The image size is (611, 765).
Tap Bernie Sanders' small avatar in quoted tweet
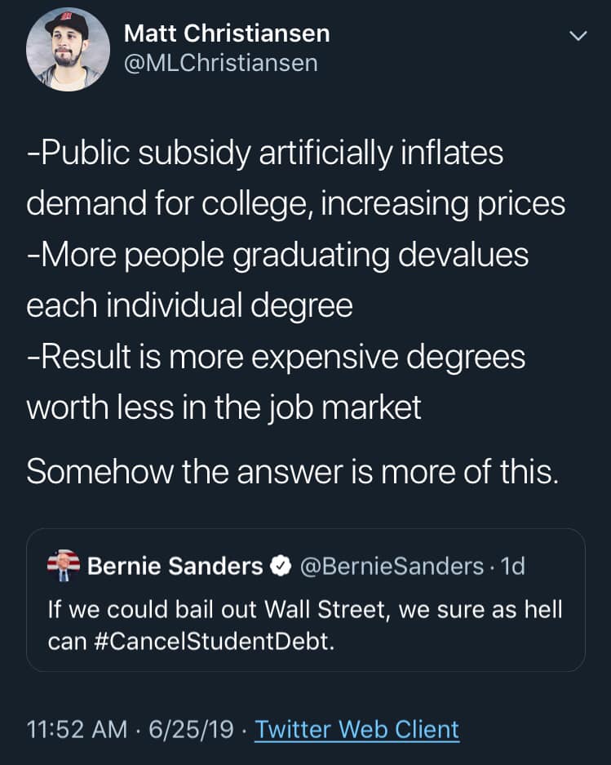pyautogui.click(x=64, y=566)
